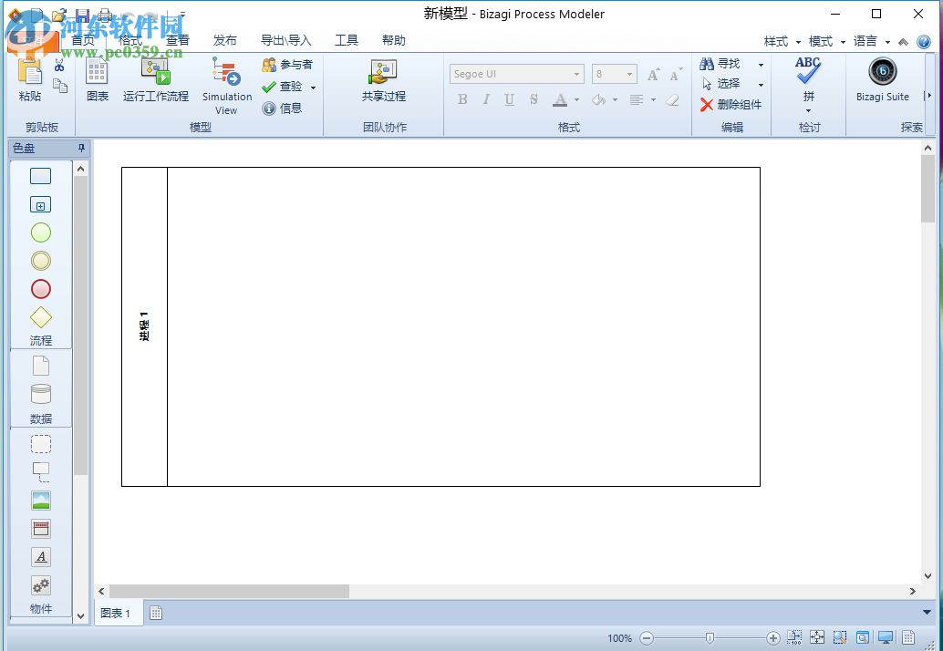Toggle italic text formatting

(x=485, y=99)
